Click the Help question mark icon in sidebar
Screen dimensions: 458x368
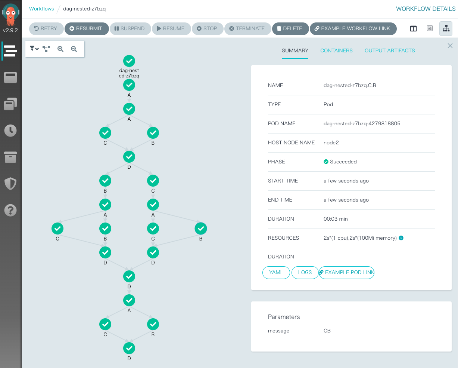pyautogui.click(x=10, y=210)
